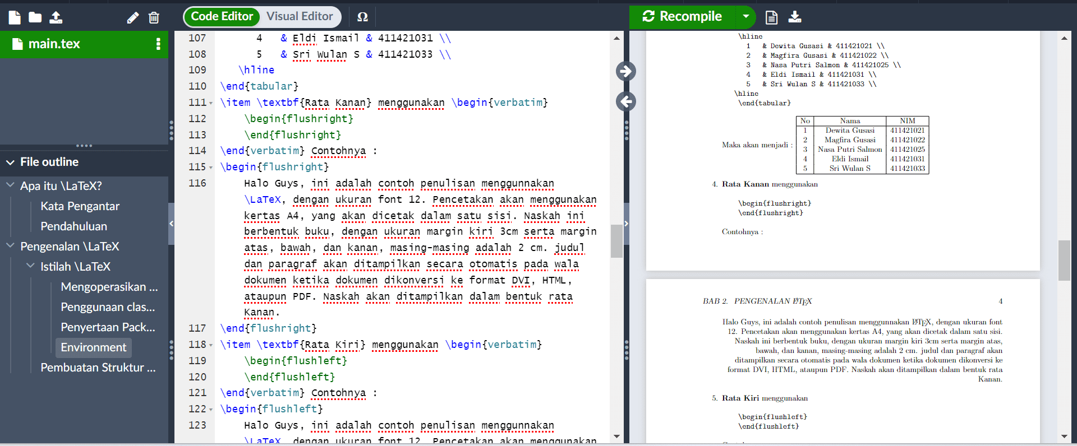Open the Recompile options dropdown
Screen dimensions: 1077x446
click(745, 16)
